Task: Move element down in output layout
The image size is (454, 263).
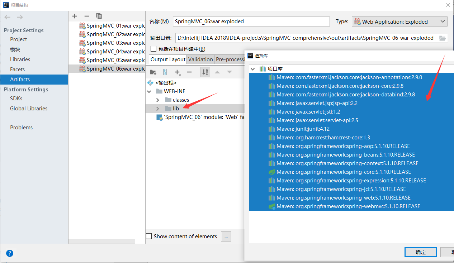Action: [230, 72]
